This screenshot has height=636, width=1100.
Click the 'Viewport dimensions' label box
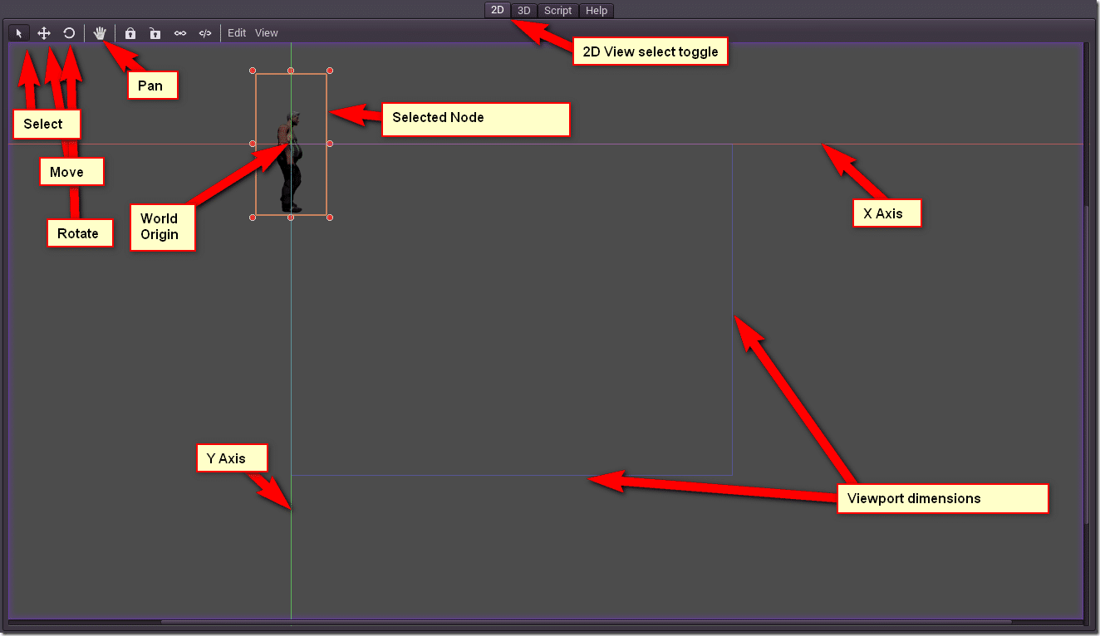pos(942,498)
